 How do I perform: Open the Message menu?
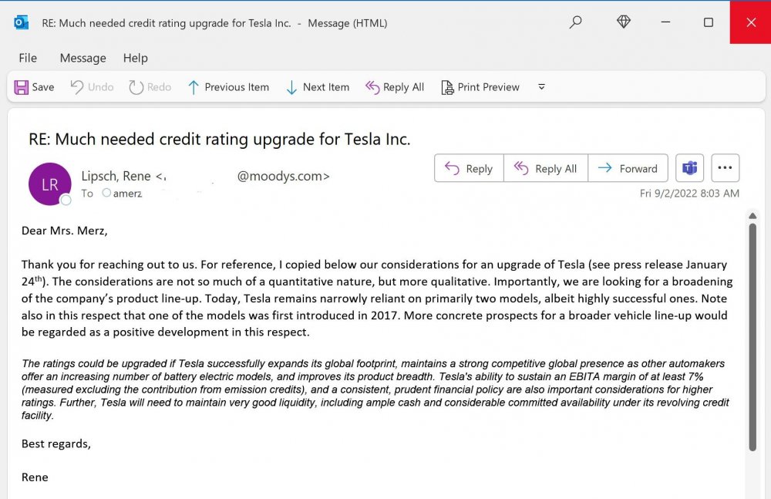coord(82,58)
